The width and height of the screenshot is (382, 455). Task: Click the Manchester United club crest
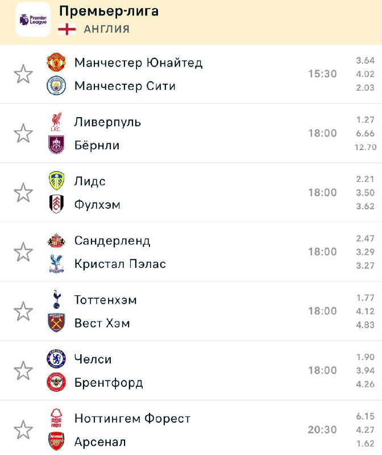tap(56, 63)
